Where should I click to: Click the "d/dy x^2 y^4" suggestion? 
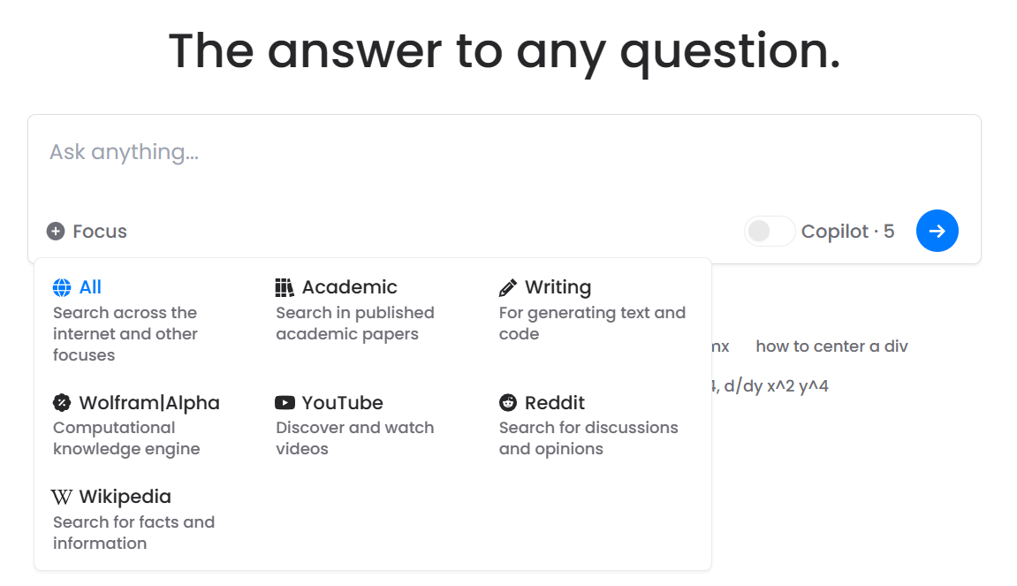[776, 387]
